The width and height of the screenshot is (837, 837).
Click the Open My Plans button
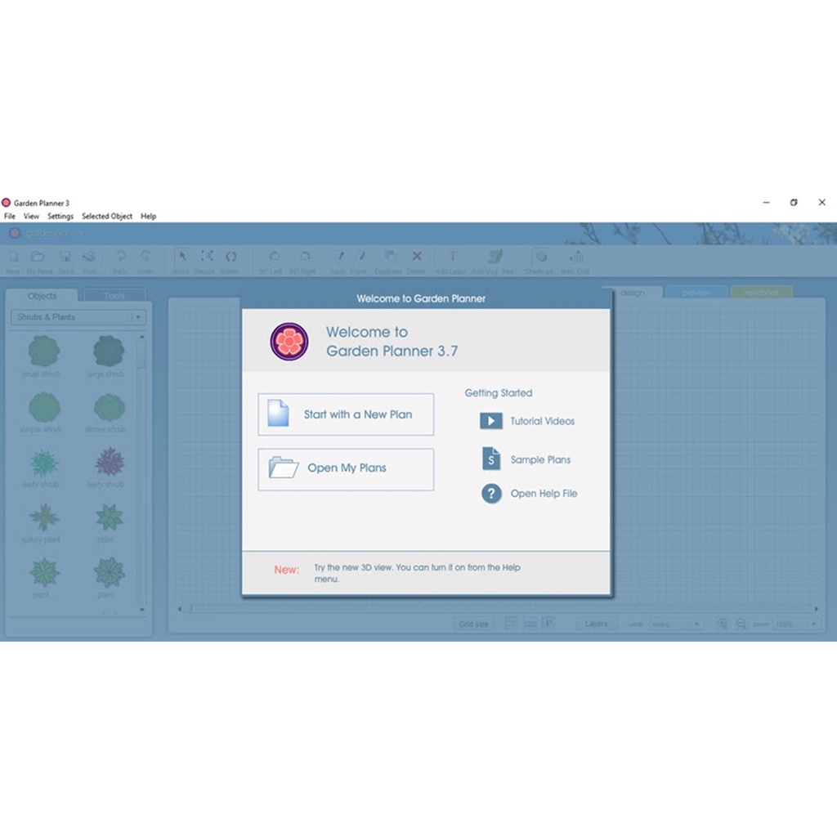[x=346, y=468]
